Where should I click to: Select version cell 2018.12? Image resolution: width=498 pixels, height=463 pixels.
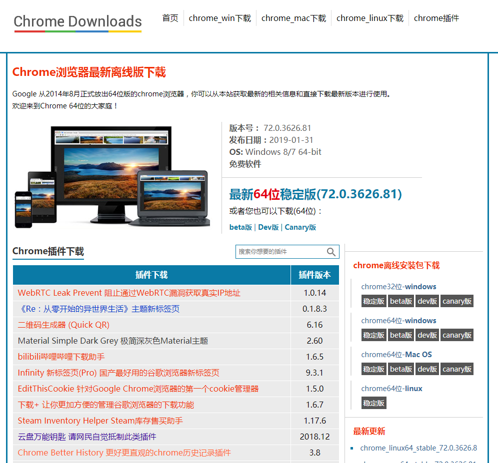[x=314, y=437]
